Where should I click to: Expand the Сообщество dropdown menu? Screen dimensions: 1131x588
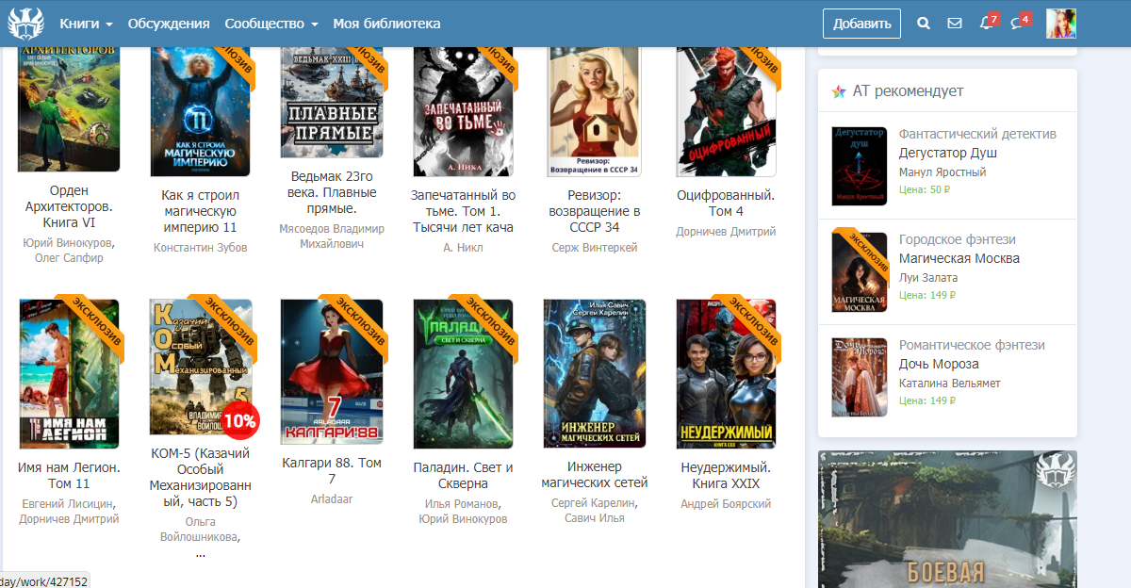click(x=271, y=24)
